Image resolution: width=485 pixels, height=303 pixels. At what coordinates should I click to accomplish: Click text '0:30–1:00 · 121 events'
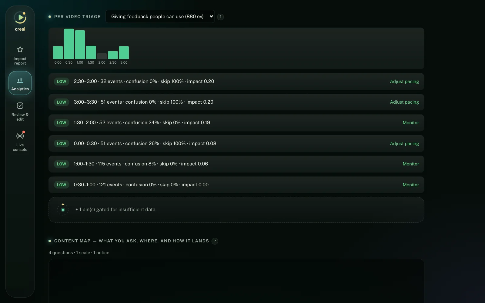(98, 185)
